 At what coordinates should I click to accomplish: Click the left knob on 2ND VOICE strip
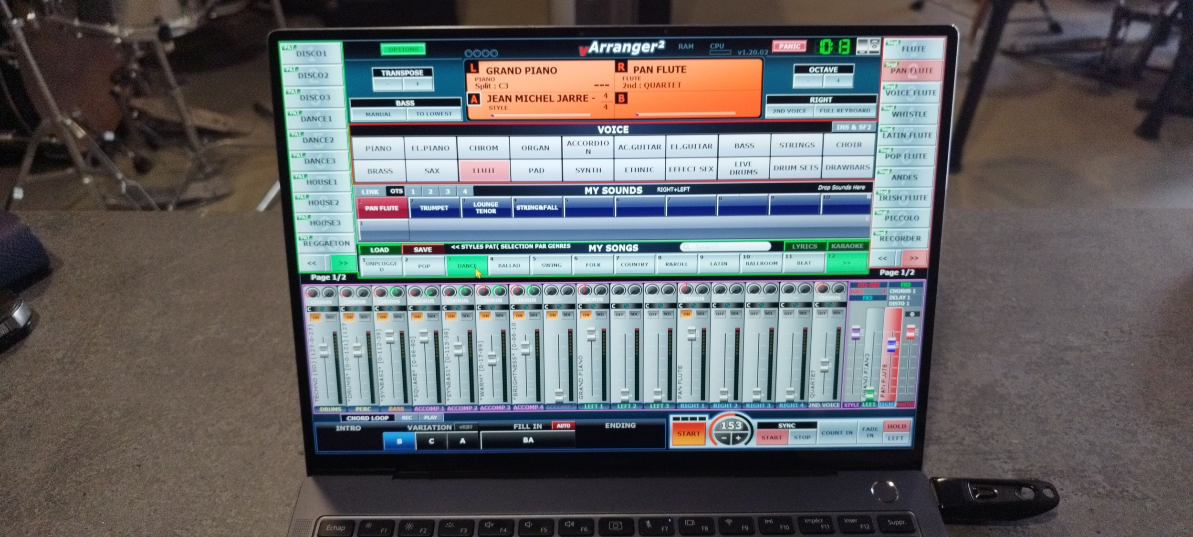823,288
